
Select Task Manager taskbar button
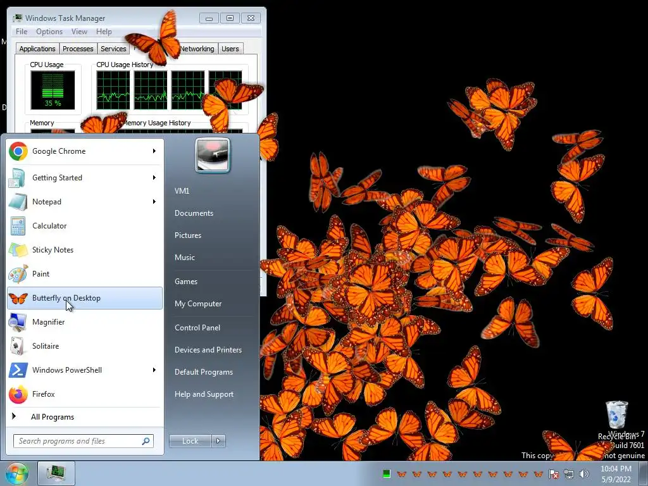[x=56, y=473]
